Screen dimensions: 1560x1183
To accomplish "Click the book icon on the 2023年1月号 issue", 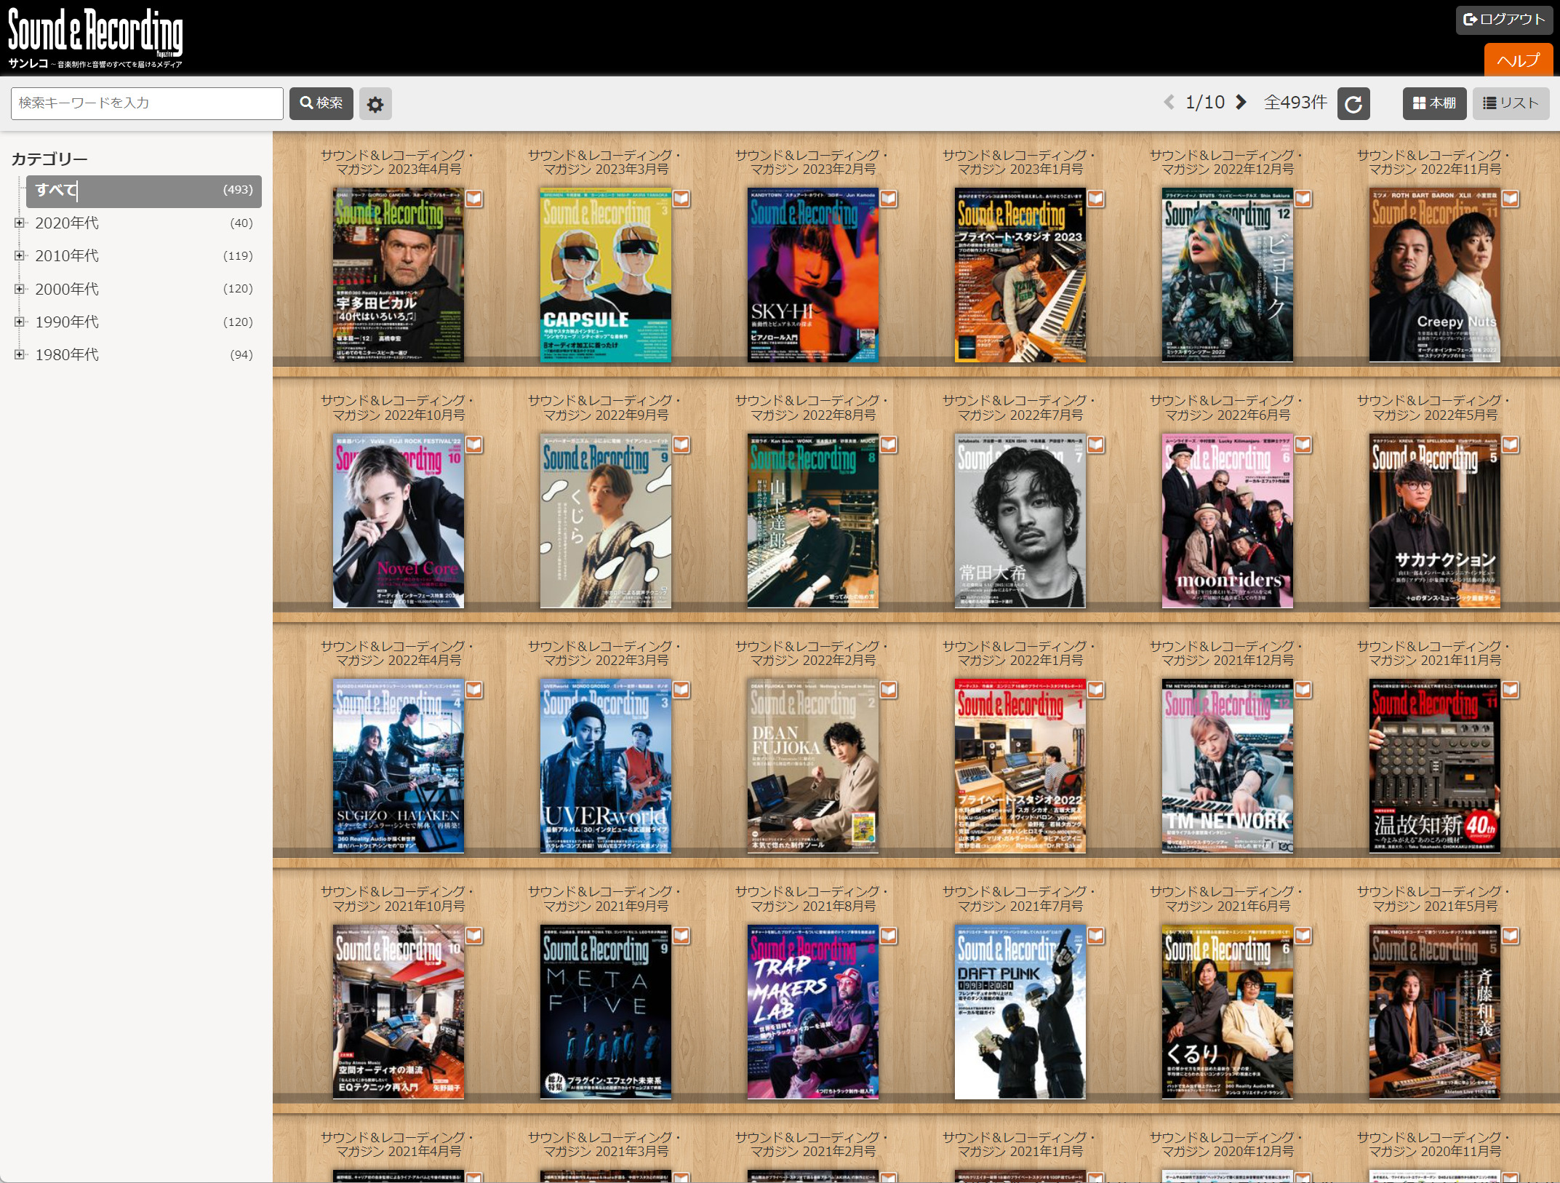I will (x=1096, y=199).
